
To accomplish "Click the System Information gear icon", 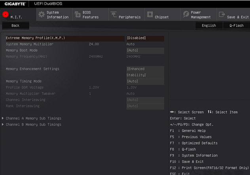I will pyautogui.click(x=41, y=15).
